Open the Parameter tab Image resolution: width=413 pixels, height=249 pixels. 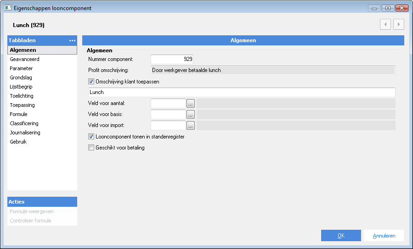[x=42, y=68]
